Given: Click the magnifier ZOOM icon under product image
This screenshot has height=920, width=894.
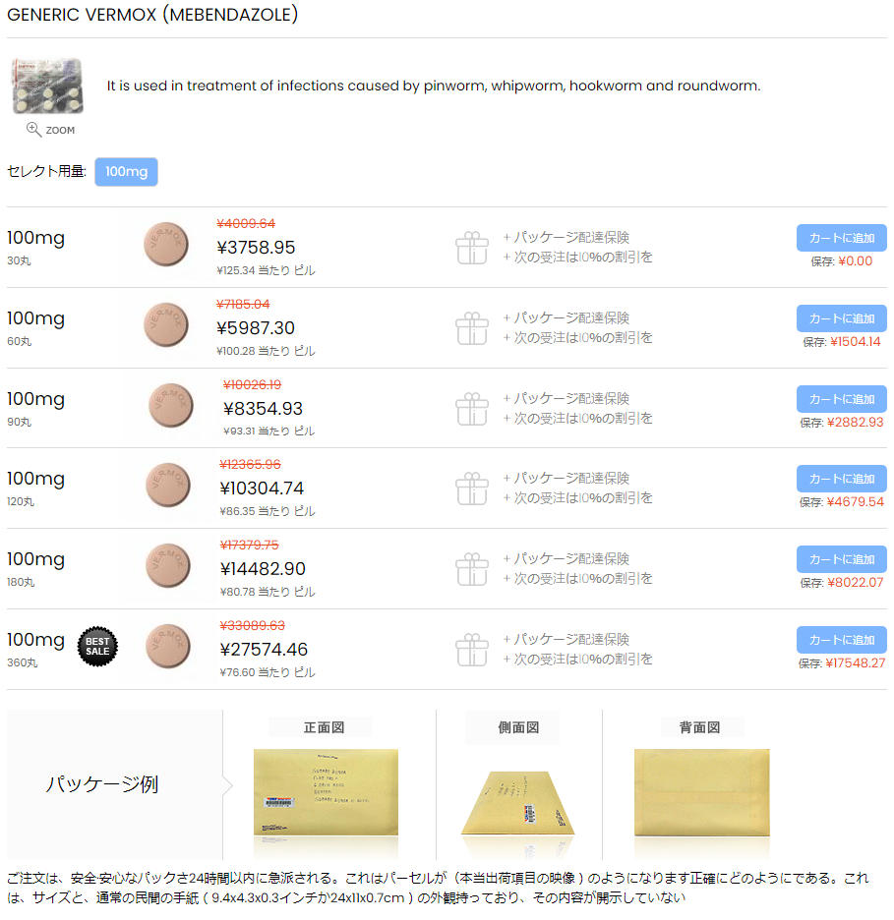Looking at the screenshot, I should coord(33,129).
